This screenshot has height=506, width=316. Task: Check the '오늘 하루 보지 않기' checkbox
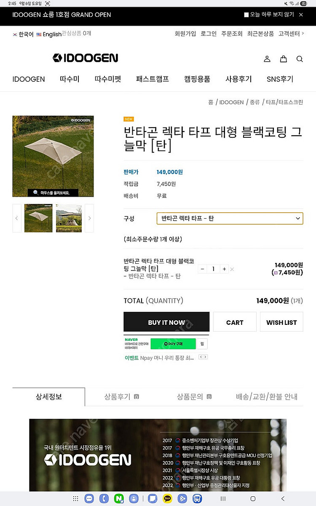coord(246,15)
